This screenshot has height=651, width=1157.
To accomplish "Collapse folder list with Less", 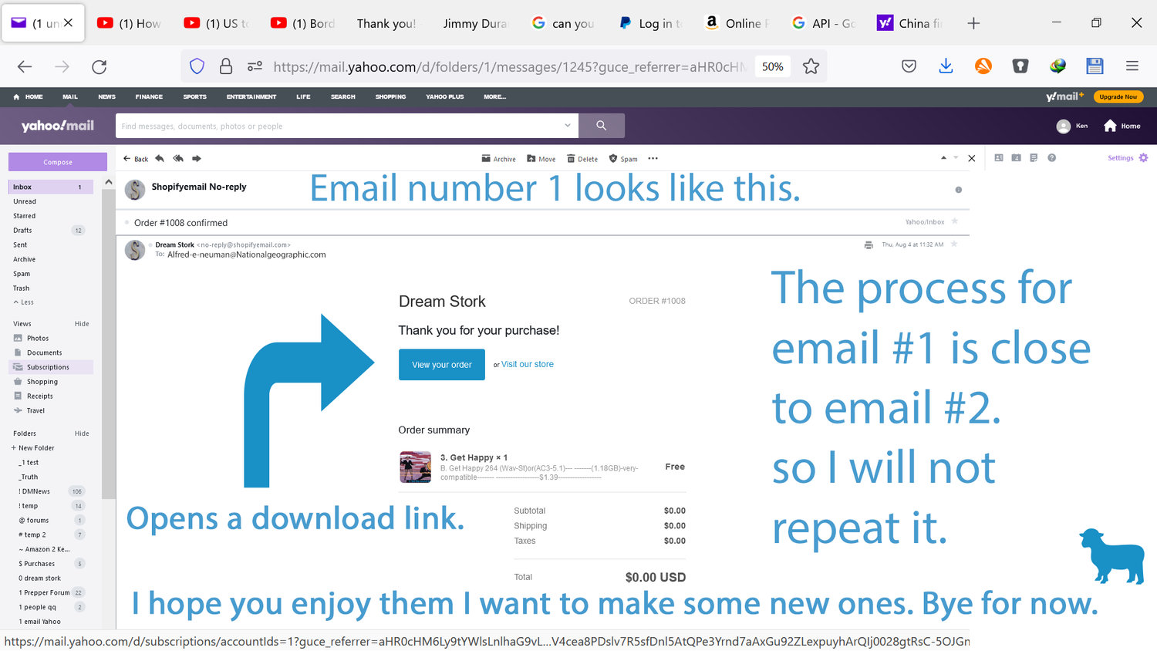I will click(x=23, y=302).
